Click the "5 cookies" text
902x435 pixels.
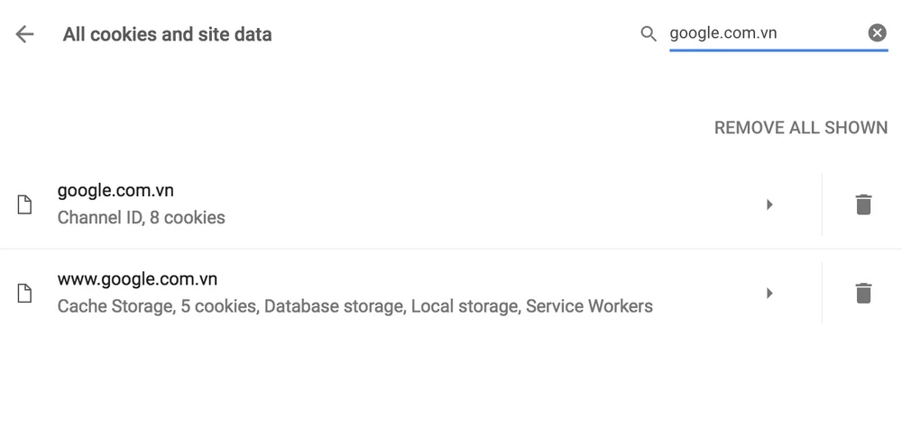(x=218, y=306)
